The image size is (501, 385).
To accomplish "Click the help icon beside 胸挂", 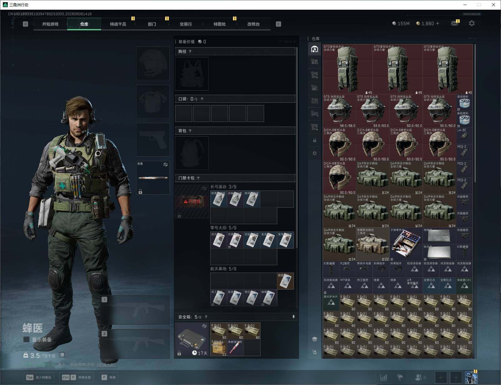I will click(190, 52).
